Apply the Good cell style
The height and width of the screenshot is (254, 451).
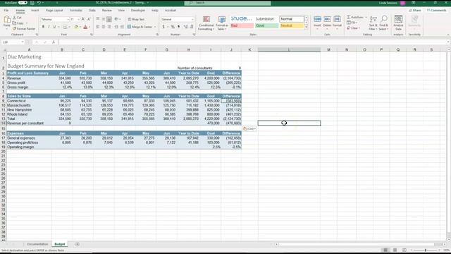267,25
